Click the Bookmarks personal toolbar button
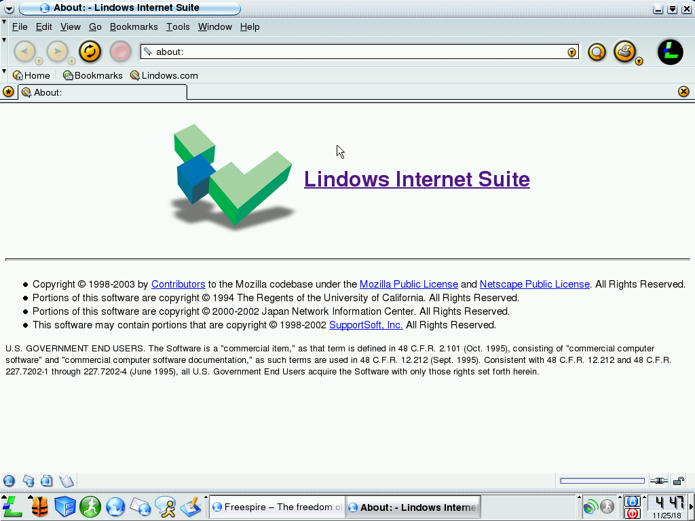The height and width of the screenshot is (521, 695). 92,75
